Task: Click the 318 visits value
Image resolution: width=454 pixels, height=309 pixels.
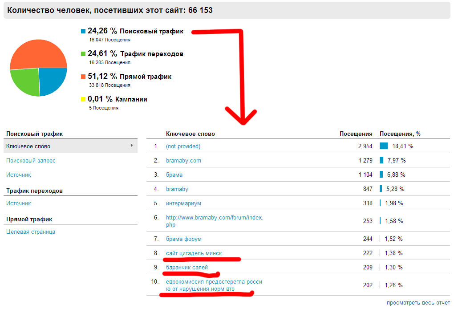Action: (368, 203)
